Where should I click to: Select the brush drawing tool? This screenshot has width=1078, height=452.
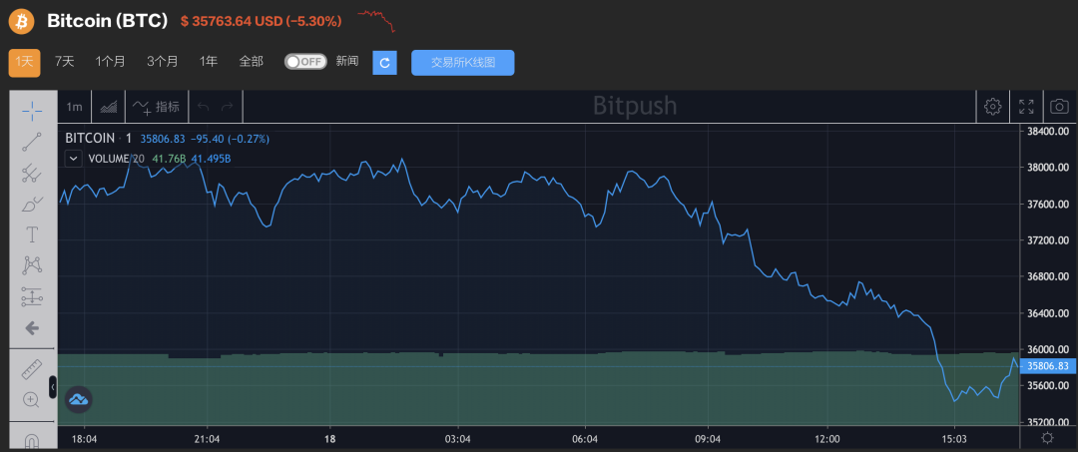[x=32, y=204]
